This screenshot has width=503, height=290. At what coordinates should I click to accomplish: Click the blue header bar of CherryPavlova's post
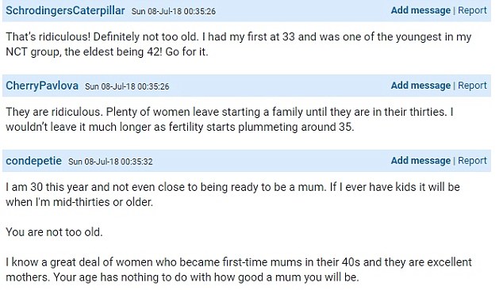coord(247,86)
